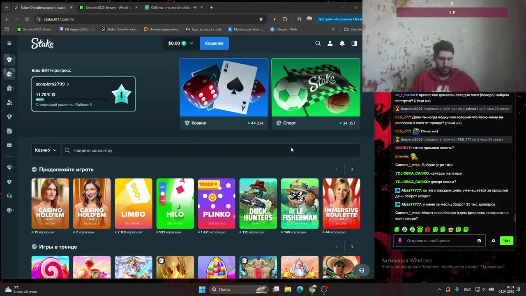Click the VIP progress info icon
Viewport: 526px width, 296px height.
coord(53,95)
